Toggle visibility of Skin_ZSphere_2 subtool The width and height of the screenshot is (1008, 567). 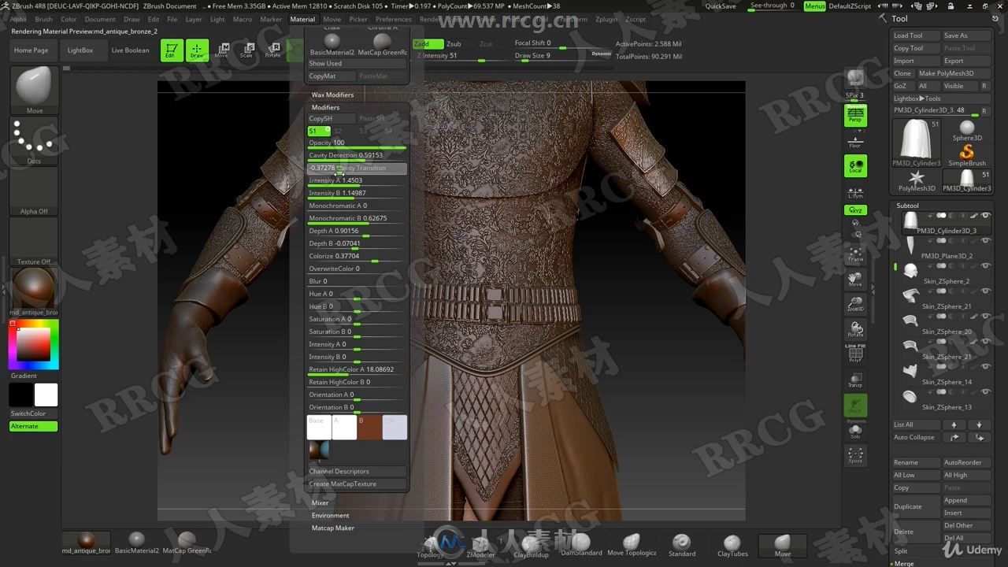(985, 266)
